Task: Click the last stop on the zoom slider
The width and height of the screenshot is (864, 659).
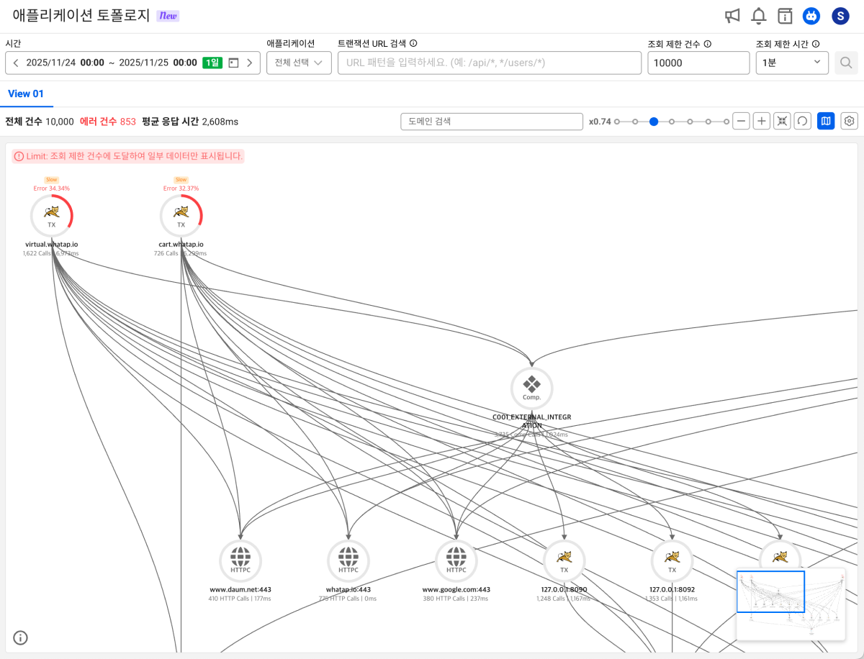Action: pos(726,122)
